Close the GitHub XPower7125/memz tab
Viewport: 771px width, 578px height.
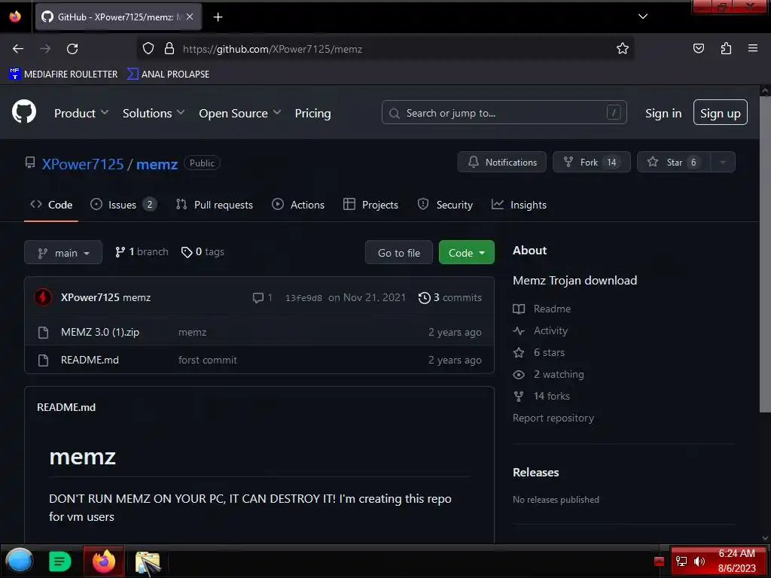(190, 17)
